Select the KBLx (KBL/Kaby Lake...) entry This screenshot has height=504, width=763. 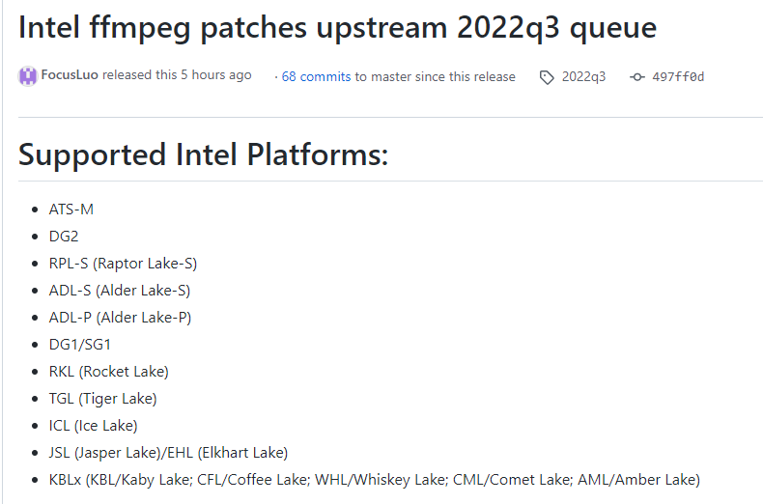pos(375,480)
